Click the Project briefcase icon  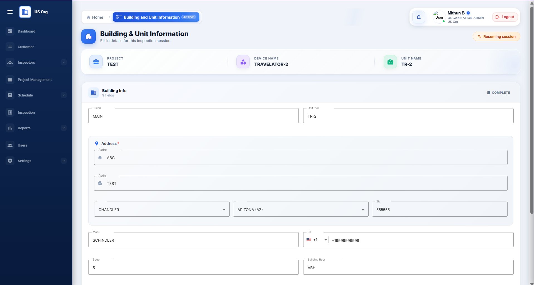96,62
